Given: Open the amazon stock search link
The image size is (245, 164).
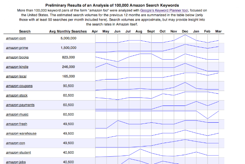Looking at the screenshot, I should pyautogui.click(x=17, y=95).
